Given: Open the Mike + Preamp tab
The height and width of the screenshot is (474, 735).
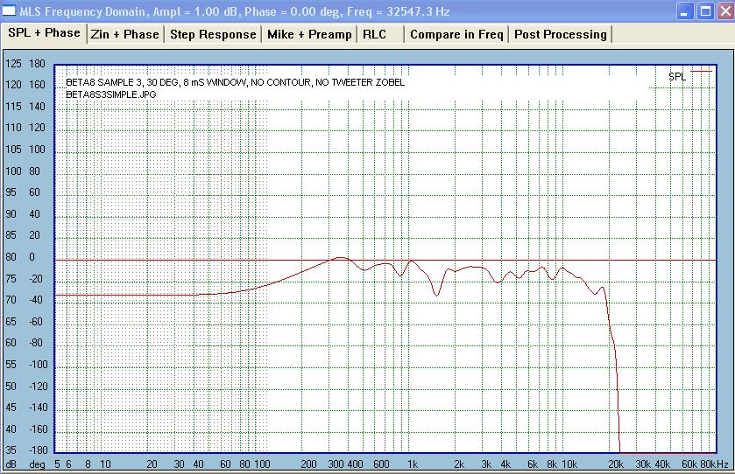Looking at the screenshot, I should pos(309,35).
